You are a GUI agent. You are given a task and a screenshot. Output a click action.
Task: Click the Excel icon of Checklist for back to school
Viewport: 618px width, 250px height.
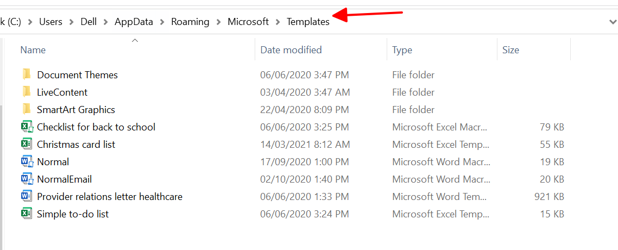click(x=27, y=127)
